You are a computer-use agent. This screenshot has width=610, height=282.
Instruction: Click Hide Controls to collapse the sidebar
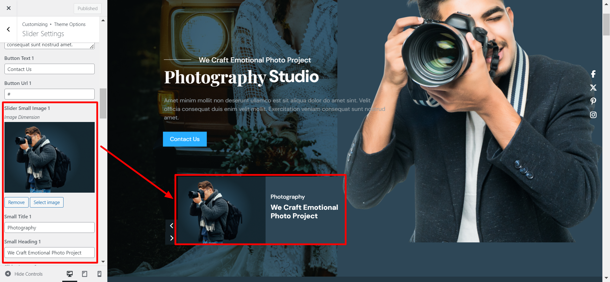click(x=24, y=274)
